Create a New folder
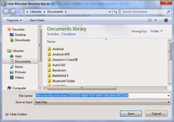 pos(37,20)
